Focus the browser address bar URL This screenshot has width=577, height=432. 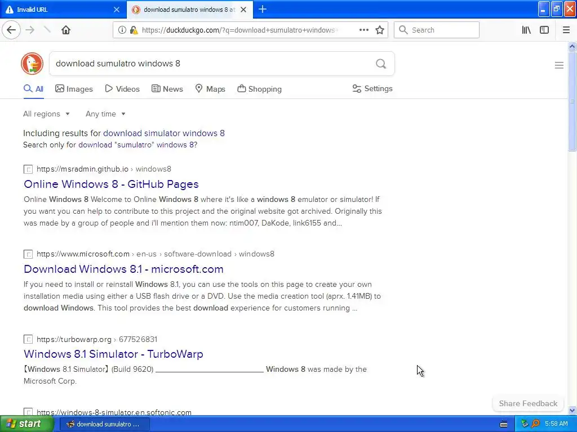click(x=239, y=30)
